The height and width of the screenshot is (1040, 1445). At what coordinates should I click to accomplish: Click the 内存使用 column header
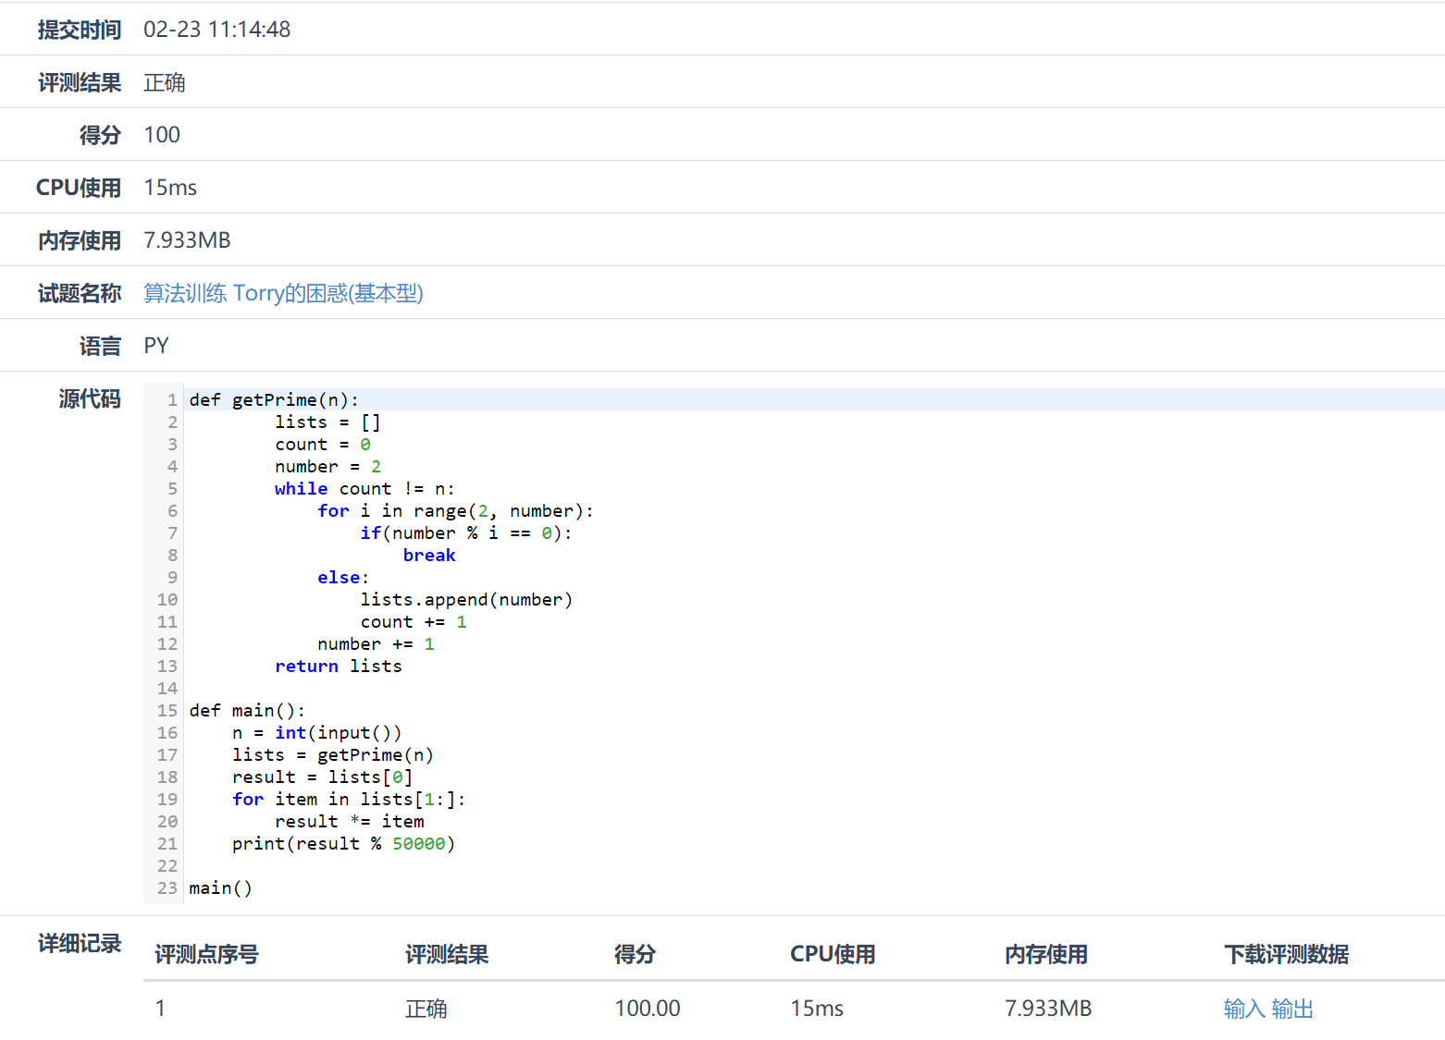point(1046,955)
